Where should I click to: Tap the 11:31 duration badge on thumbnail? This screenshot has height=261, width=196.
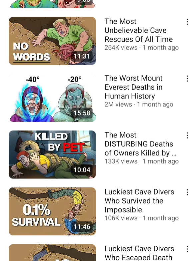tap(82, 56)
